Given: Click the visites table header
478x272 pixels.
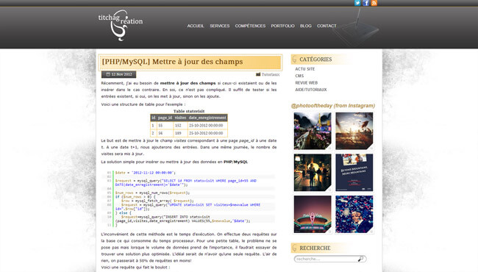Looking at the screenshot, I should [x=180, y=118].
